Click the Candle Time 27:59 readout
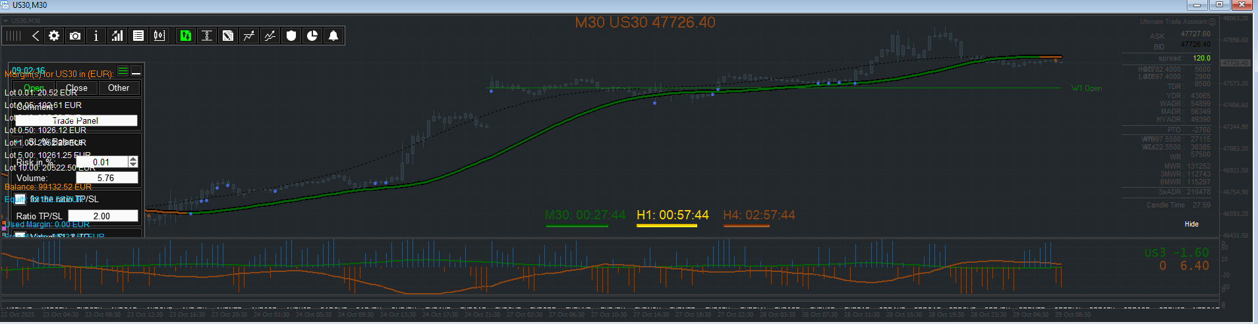This screenshot has width=1258, height=324. pyautogui.click(x=1178, y=205)
